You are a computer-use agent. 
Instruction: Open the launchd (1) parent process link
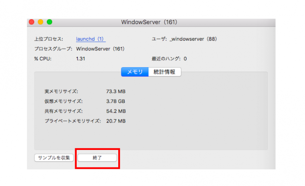pyautogui.click(x=90, y=39)
